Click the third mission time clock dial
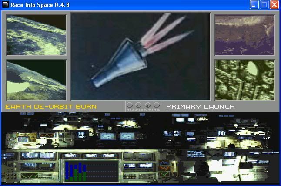This screenshot has width=281, height=186. point(148,105)
